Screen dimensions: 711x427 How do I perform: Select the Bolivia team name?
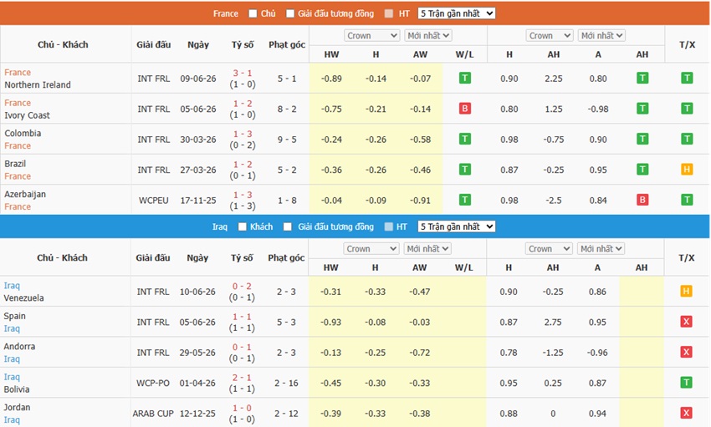17,389
